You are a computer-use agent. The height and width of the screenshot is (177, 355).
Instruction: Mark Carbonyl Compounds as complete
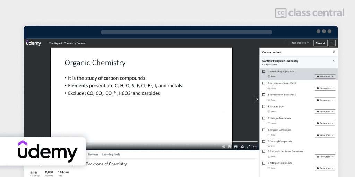[x=263, y=141]
